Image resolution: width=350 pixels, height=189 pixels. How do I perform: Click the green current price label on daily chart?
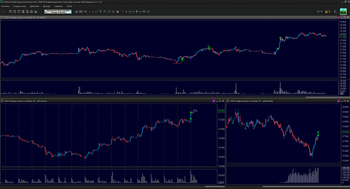345,132
